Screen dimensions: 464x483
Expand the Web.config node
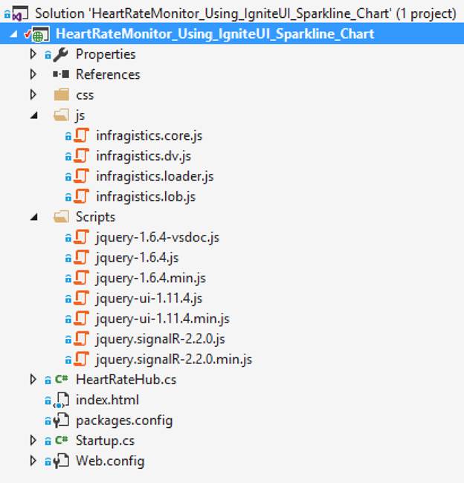click(33, 461)
